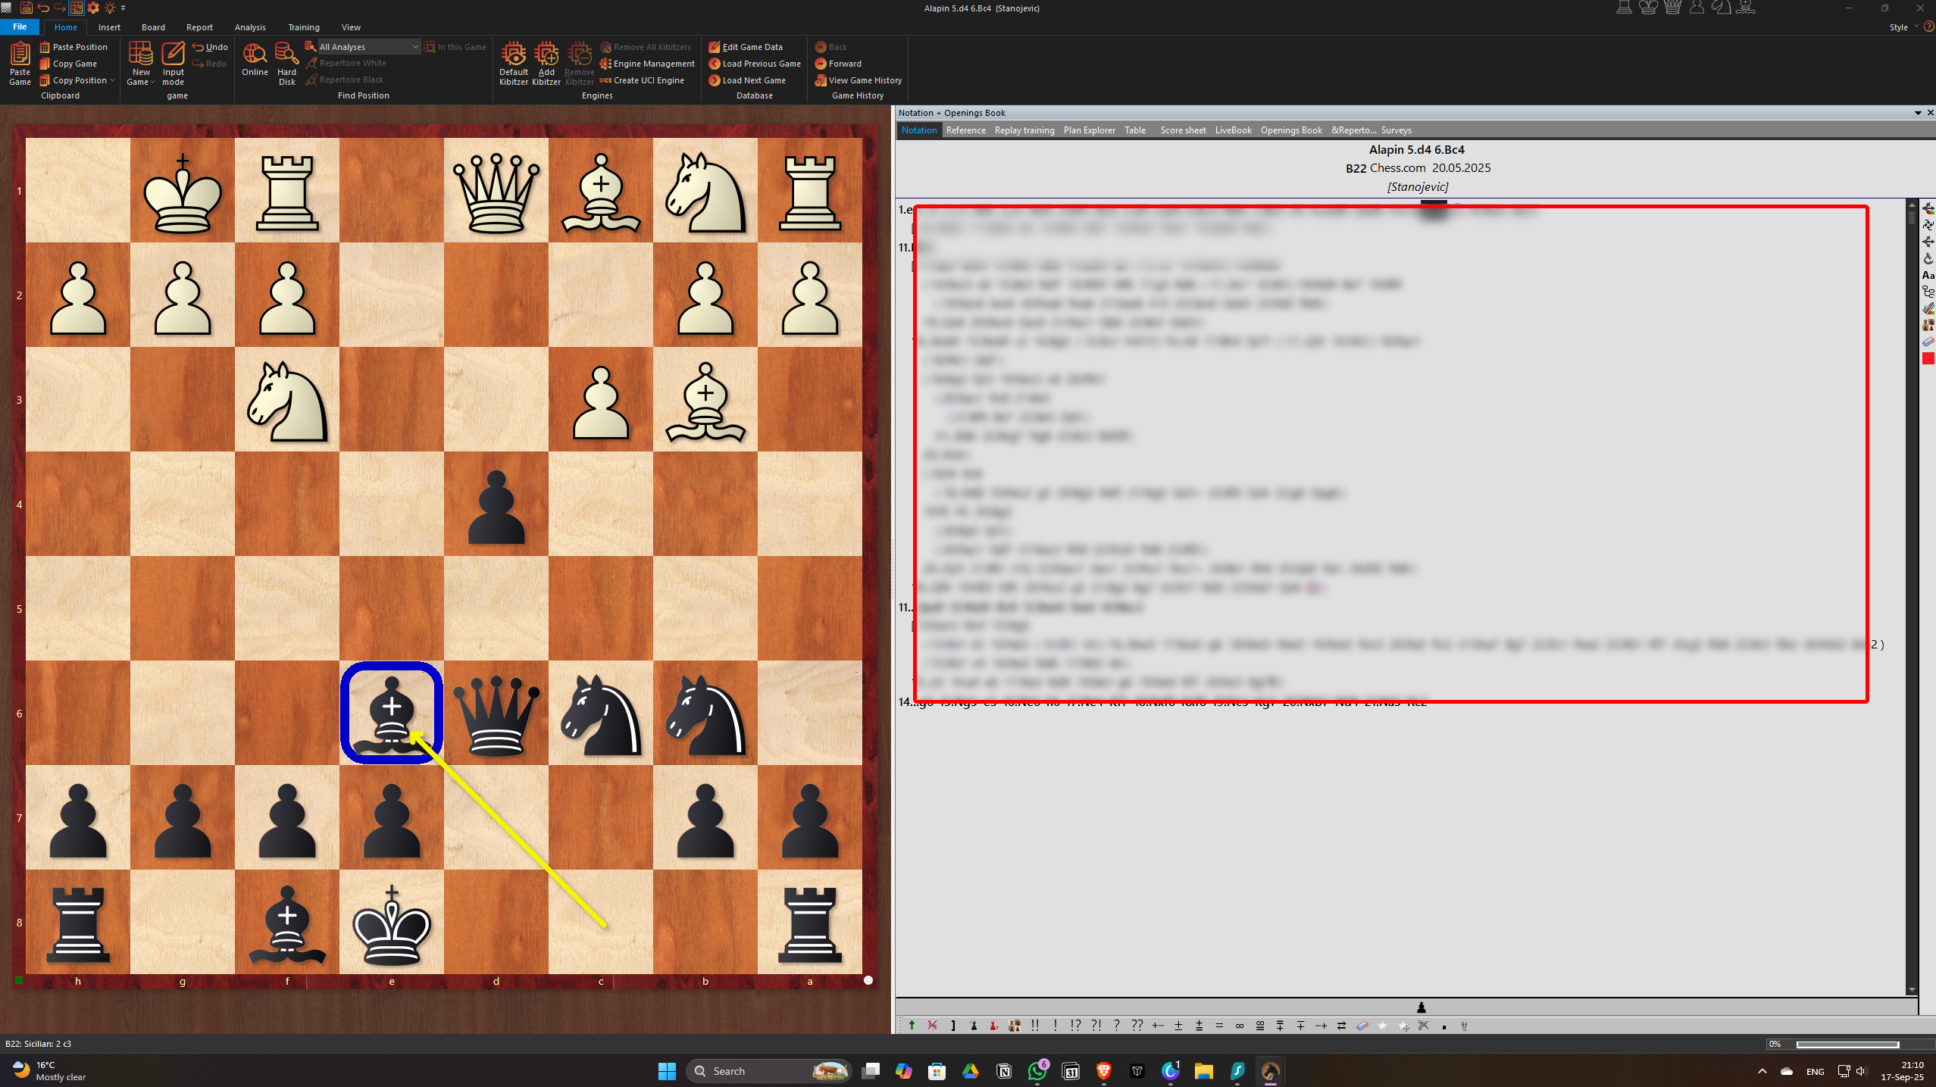This screenshot has height=1087, width=1936.
Task: Insert the equals = evaluation symbol
Action: (1219, 1026)
